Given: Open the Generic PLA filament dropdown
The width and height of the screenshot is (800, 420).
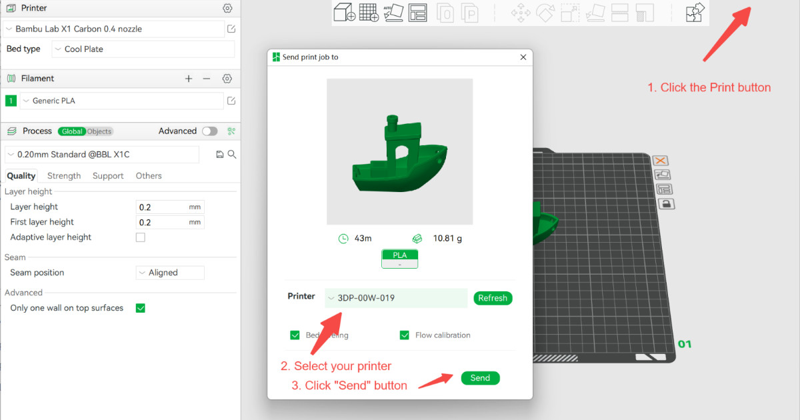Looking at the screenshot, I should (121, 101).
